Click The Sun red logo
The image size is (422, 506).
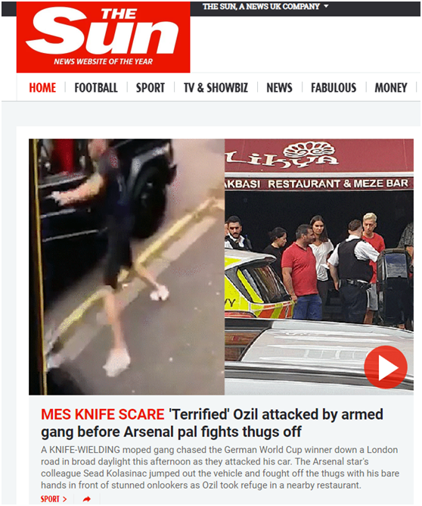(x=103, y=37)
